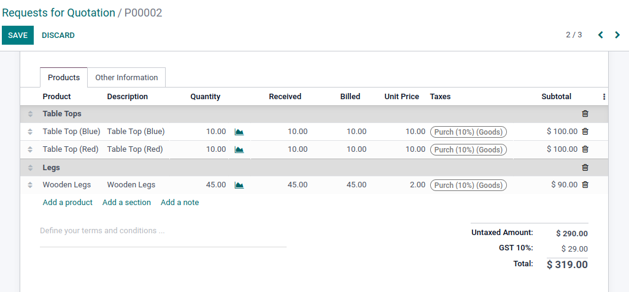
Task: Delete the Table Top (Blue) line
Action: coord(585,131)
